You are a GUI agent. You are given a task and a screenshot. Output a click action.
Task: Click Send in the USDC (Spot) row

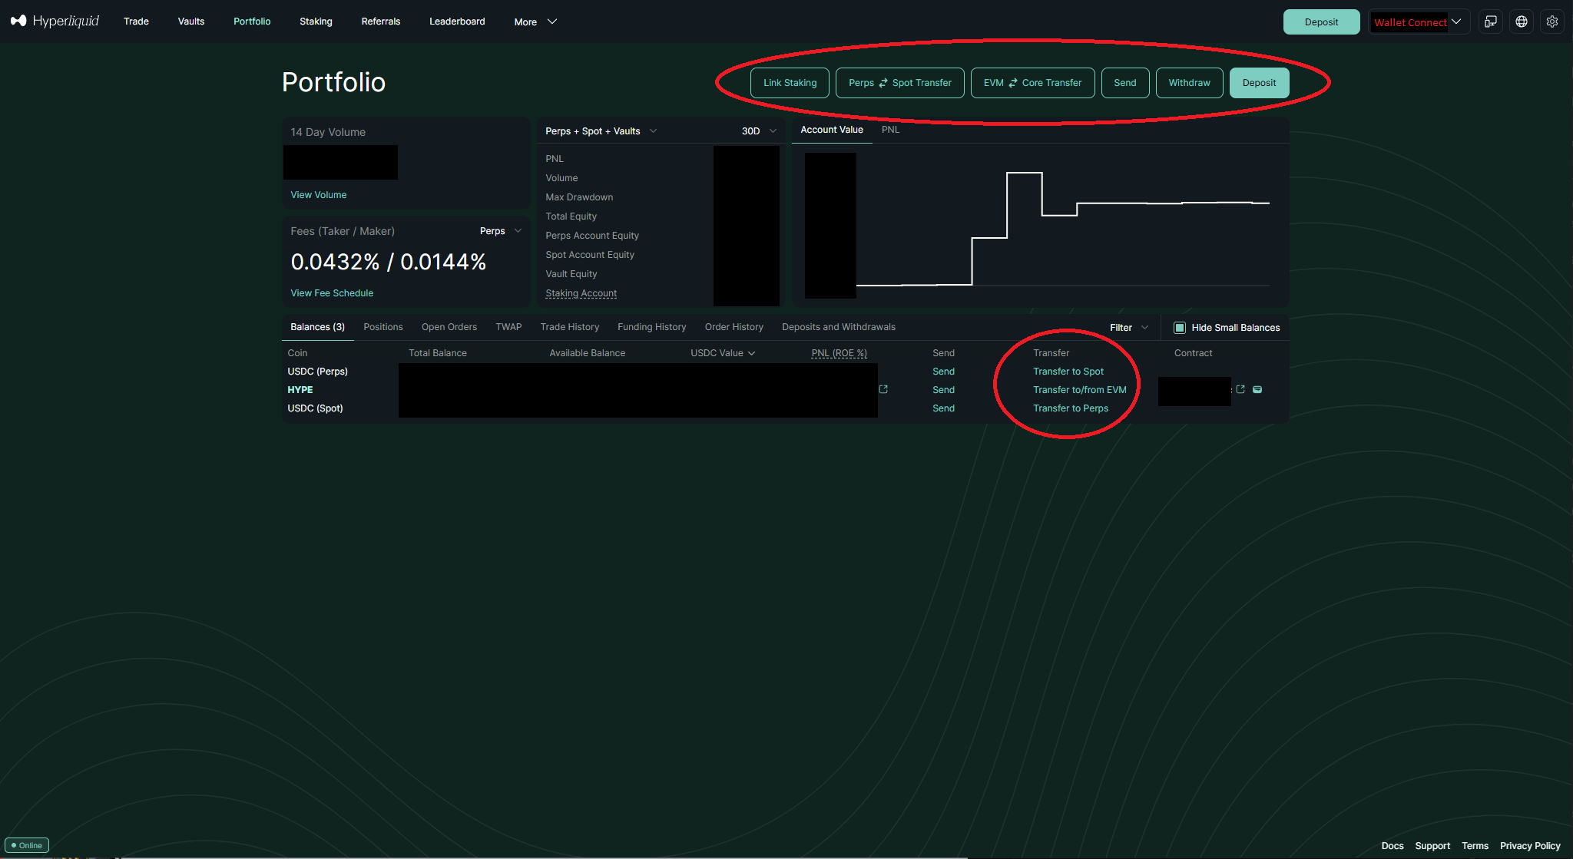[x=943, y=408]
